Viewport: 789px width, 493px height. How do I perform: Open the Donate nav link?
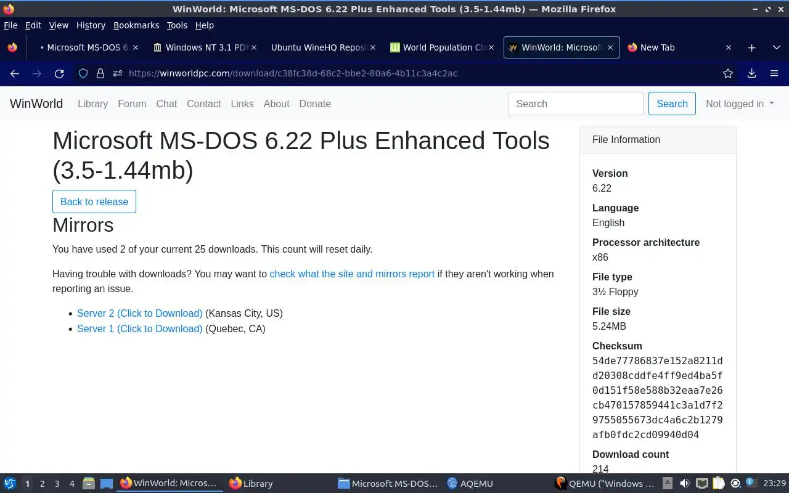pos(315,104)
